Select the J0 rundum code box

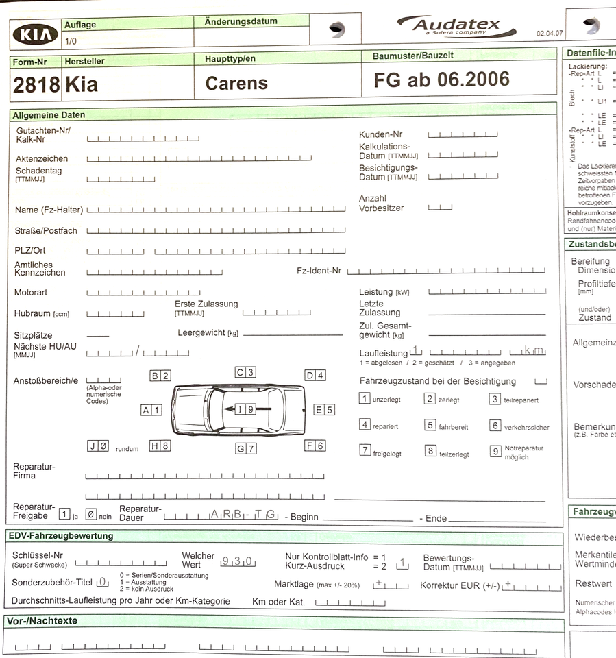98,446
